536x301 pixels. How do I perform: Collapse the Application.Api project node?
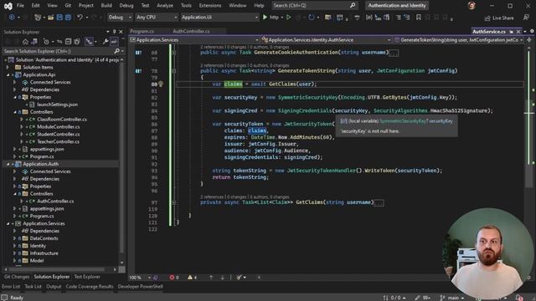(8, 74)
